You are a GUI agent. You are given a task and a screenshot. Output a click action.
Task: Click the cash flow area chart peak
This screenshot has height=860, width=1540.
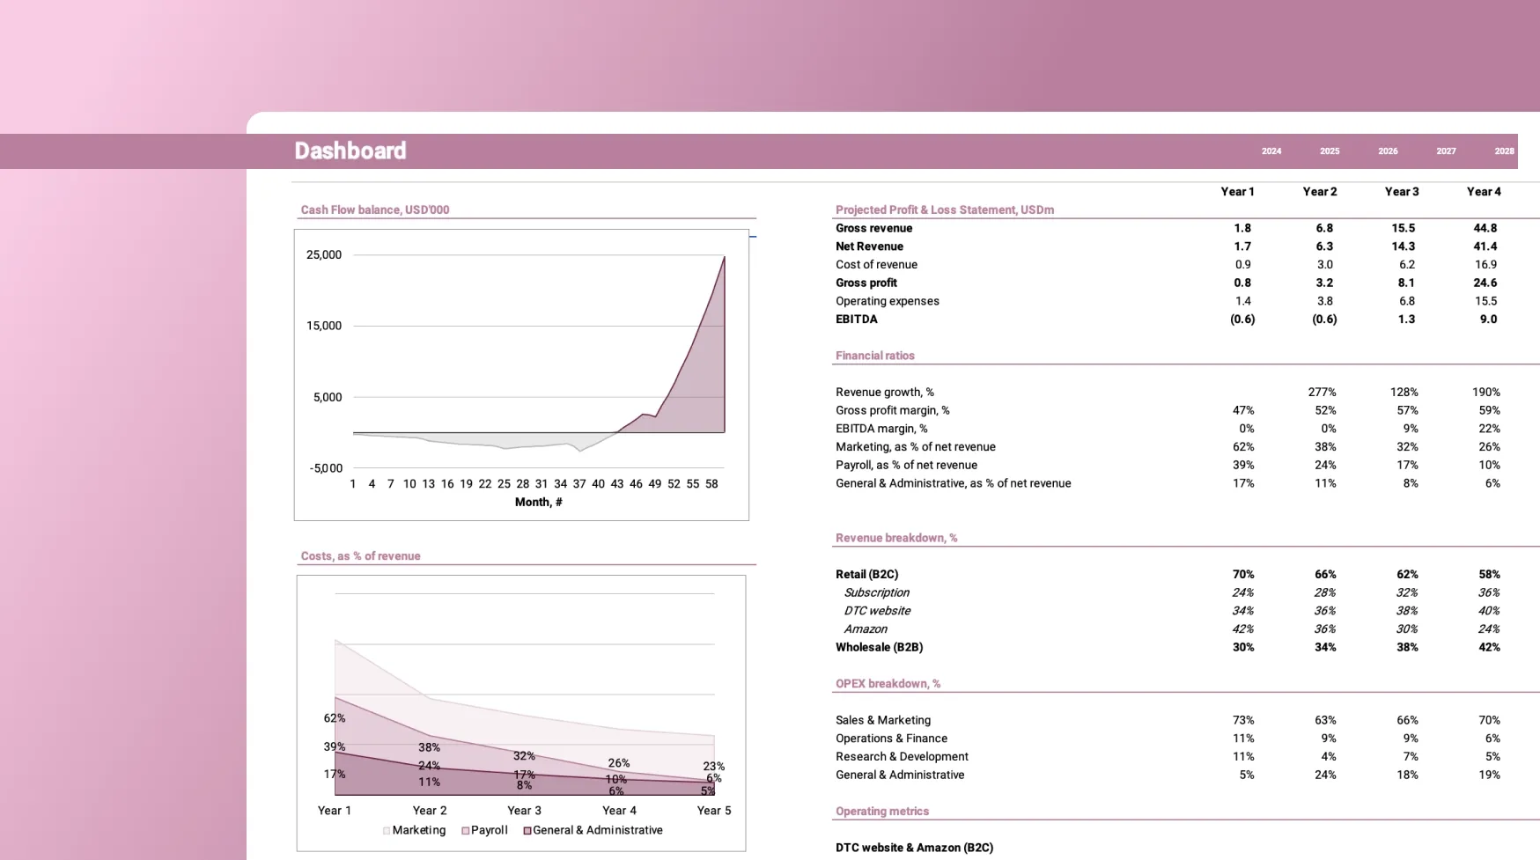pyautogui.click(x=724, y=258)
